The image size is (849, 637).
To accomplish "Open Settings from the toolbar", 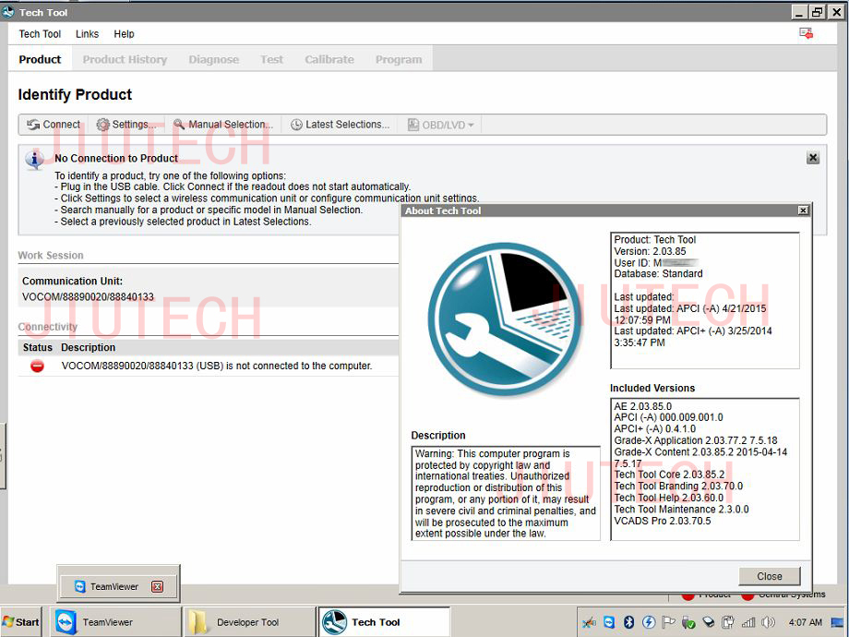I will click(126, 125).
